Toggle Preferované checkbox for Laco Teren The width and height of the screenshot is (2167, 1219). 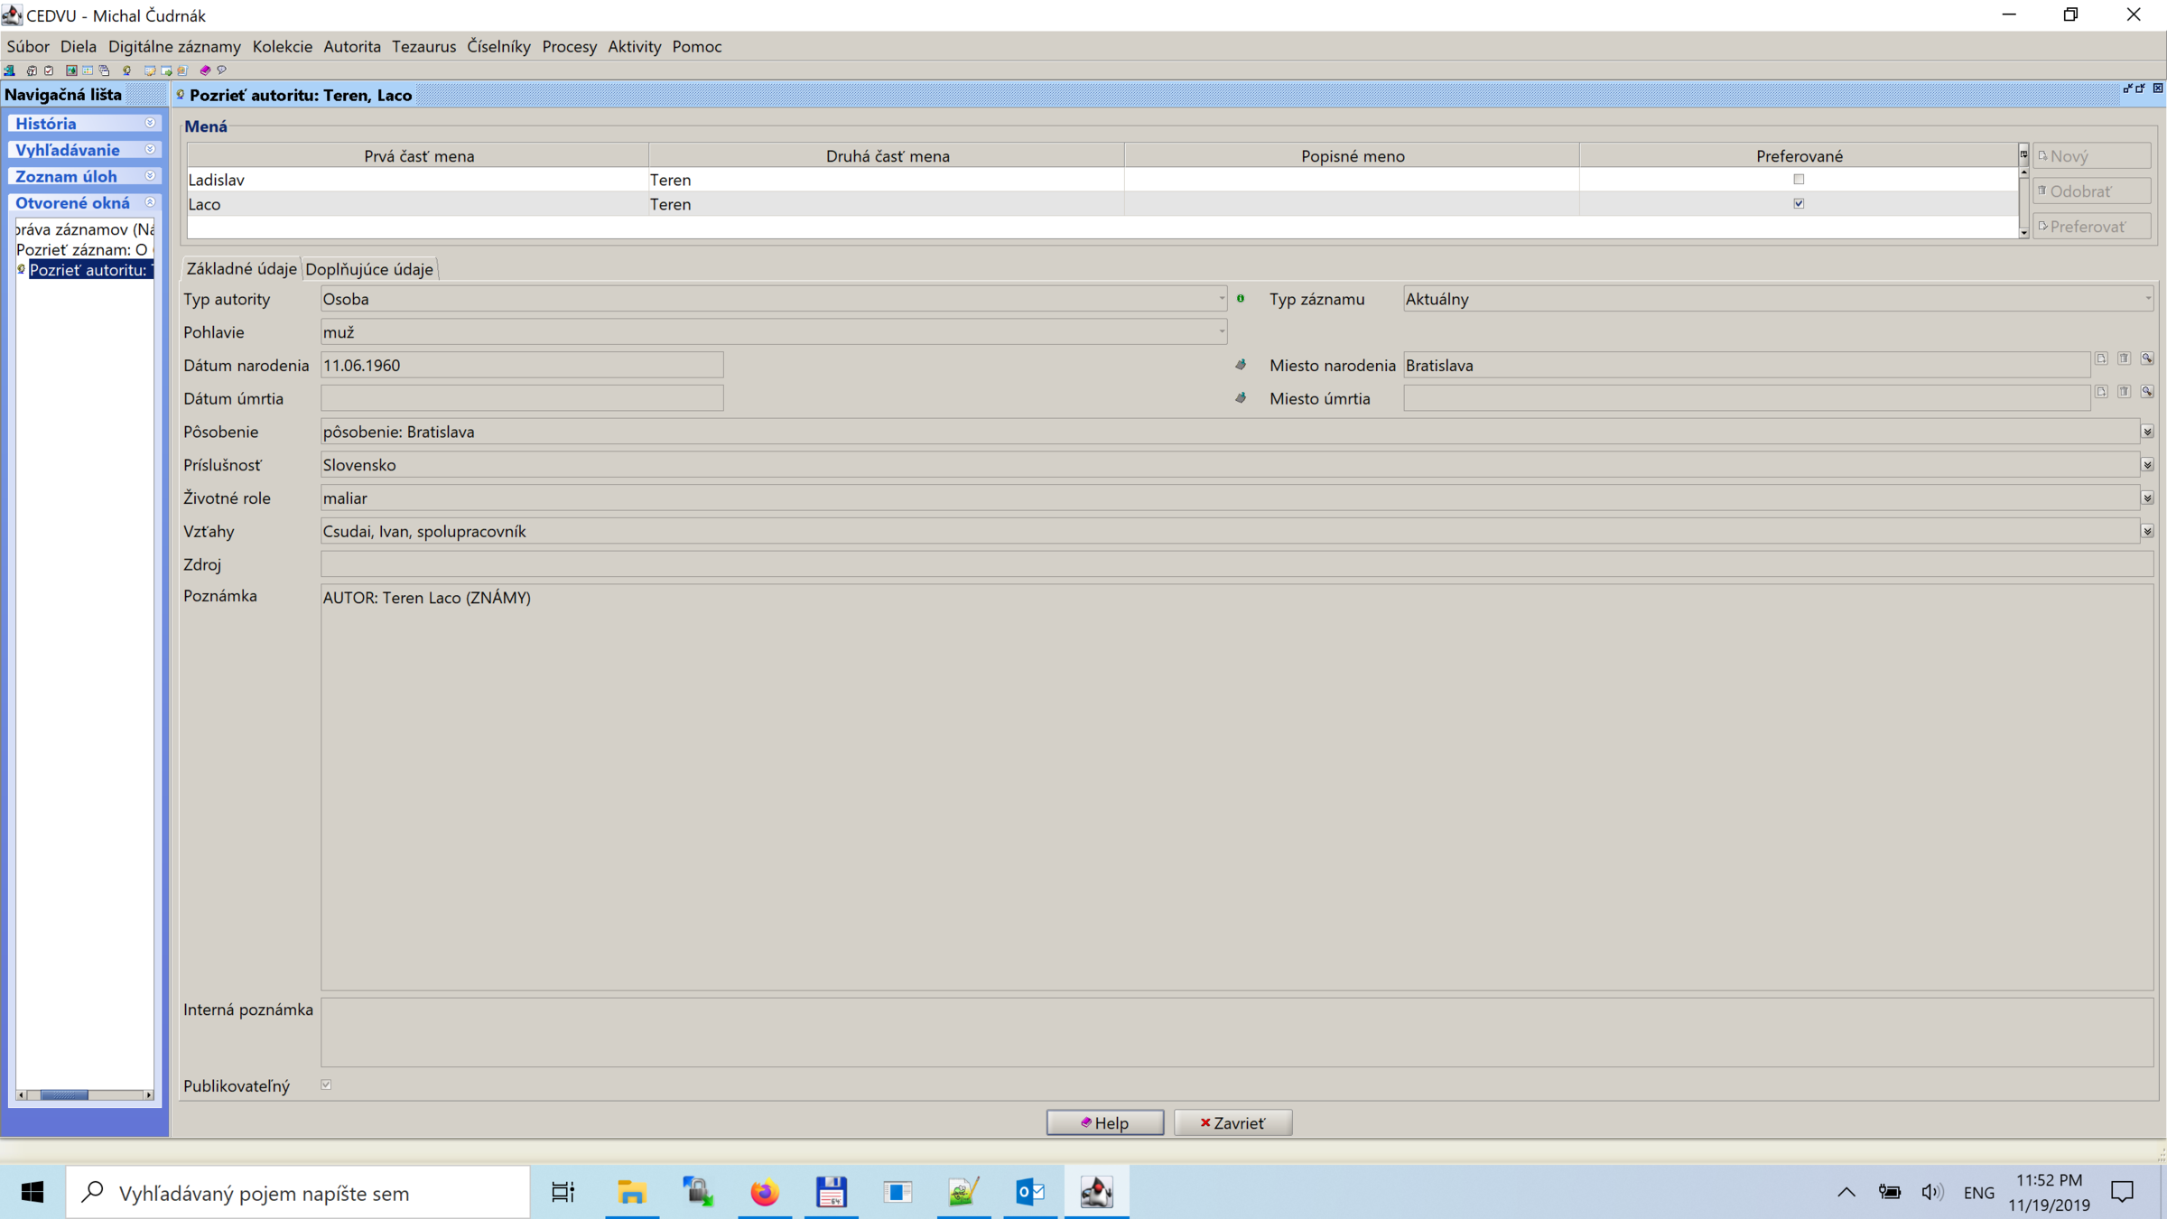click(1799, 204)
